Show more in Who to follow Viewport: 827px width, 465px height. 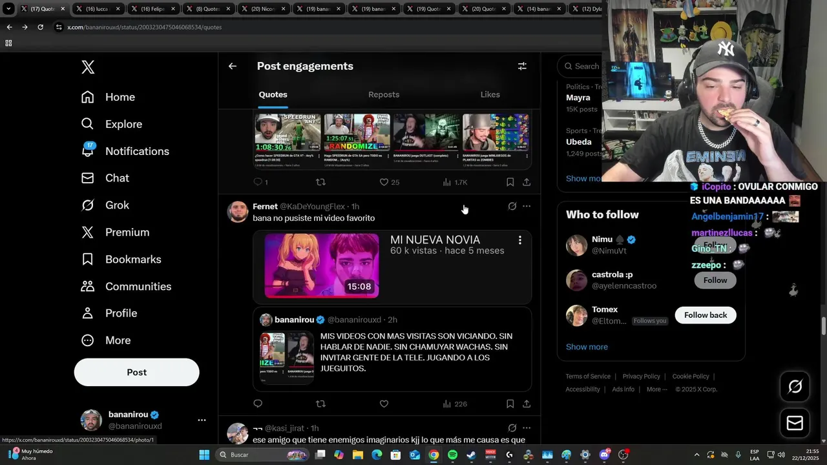[587, 347]
